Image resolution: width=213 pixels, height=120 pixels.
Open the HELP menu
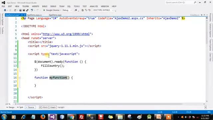coord(114,6)
